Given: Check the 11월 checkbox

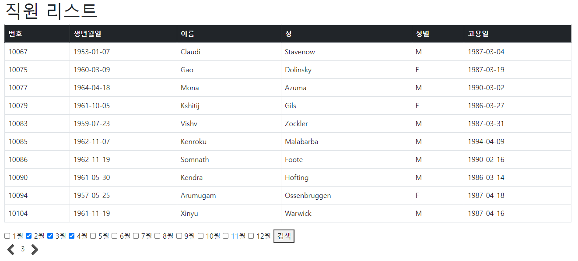Looking at the screenshot, I should [x=225, y=236].
